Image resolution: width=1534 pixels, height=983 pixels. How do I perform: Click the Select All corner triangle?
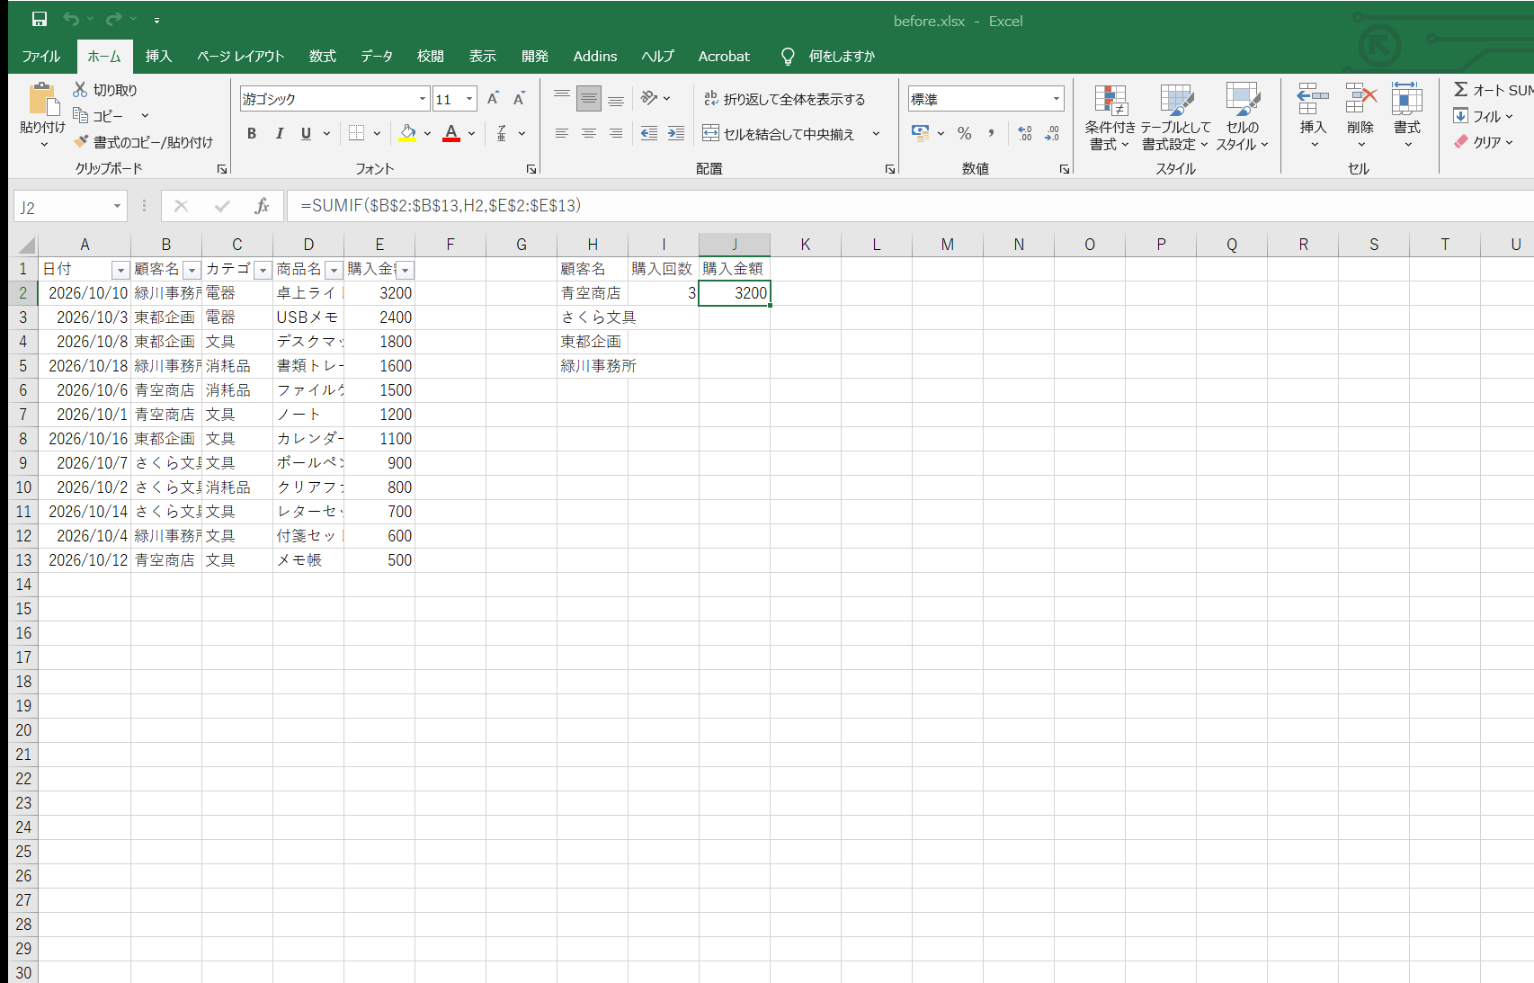(x=26, y=245)
